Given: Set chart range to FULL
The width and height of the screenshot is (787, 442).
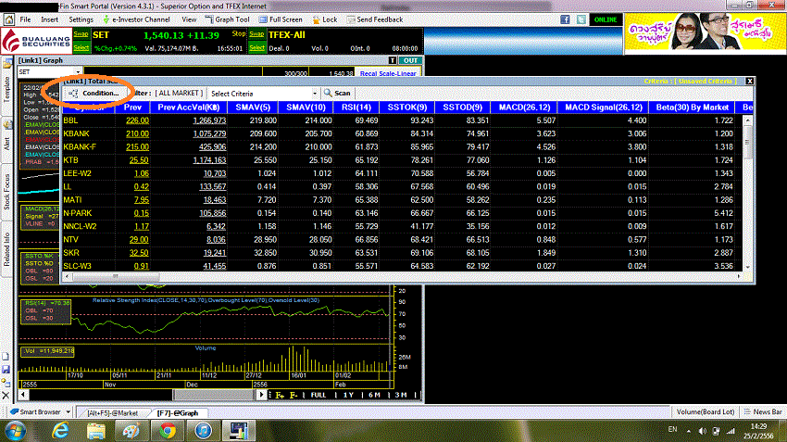Looking at the screenshot, I should pyautogui.click(x=319, y=396).
